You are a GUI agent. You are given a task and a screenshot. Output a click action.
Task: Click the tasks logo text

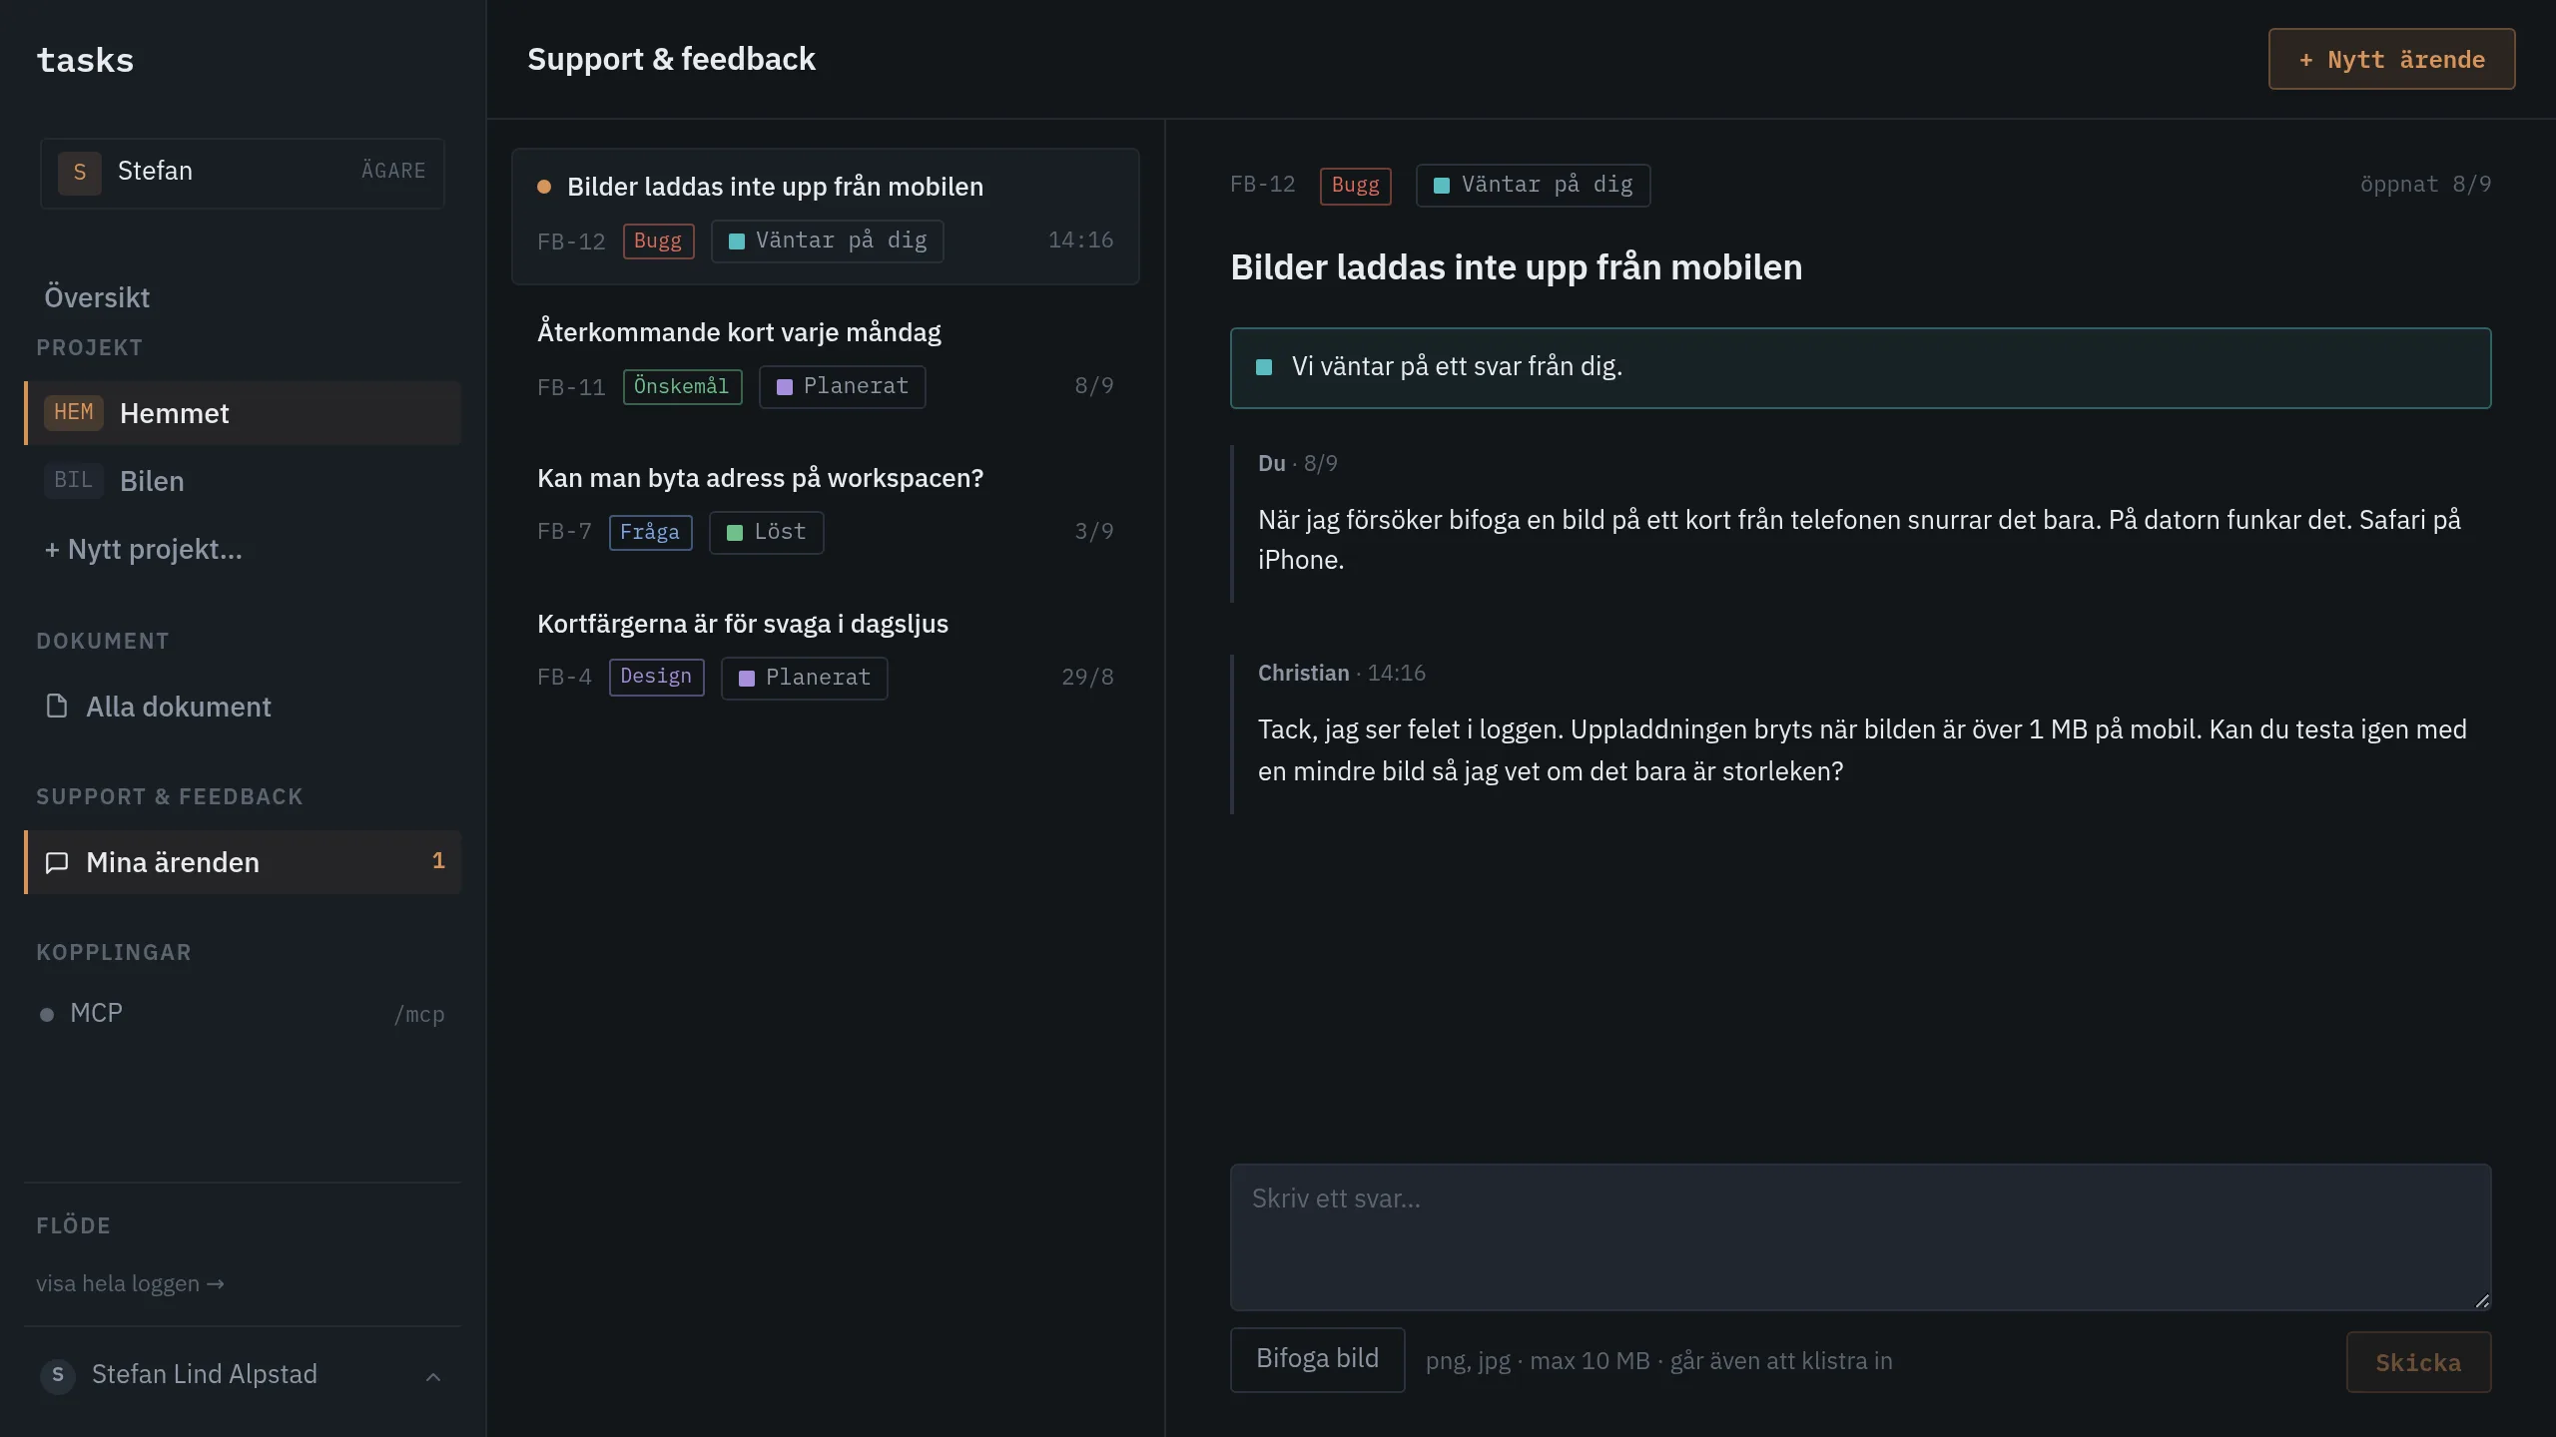coord(85,60)
